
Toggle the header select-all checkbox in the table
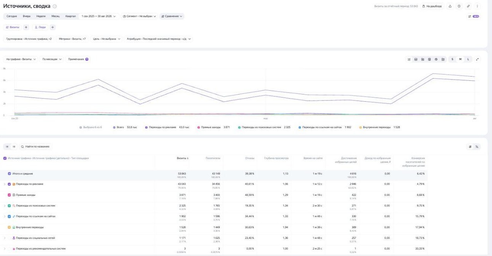[5, 158]
